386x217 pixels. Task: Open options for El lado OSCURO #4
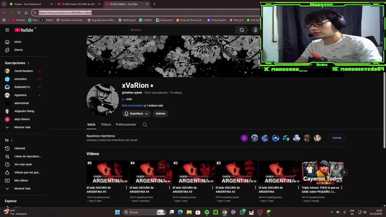[169, 187]
